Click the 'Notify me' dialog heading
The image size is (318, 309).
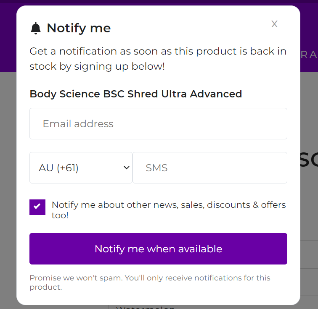(79, 28)
